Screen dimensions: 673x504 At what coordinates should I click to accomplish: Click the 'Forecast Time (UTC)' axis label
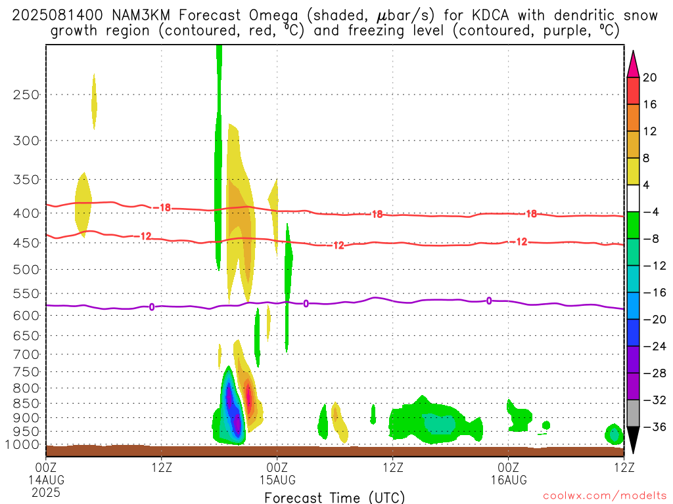point(335,497)
